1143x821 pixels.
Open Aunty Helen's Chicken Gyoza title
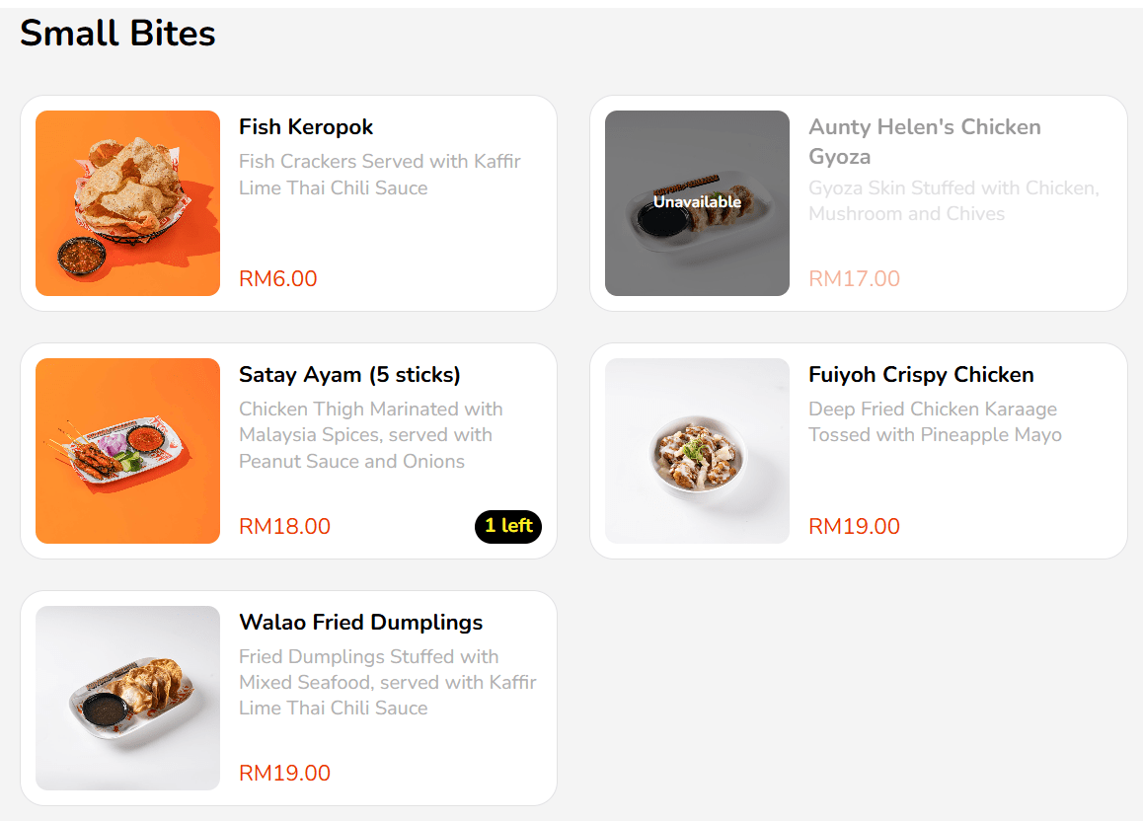point(924,141)
